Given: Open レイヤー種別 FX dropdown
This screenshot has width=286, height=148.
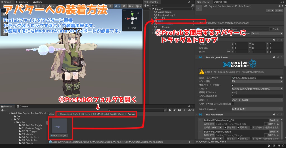Looking at the screenshot, I should (257, 81).
